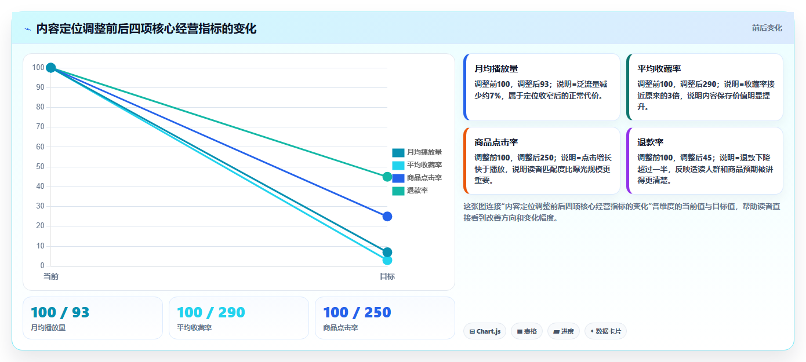Viewport: 806px width, 362px height.
Task: Click the 目标 x-axis label
Action: click(x=387, y=277)
